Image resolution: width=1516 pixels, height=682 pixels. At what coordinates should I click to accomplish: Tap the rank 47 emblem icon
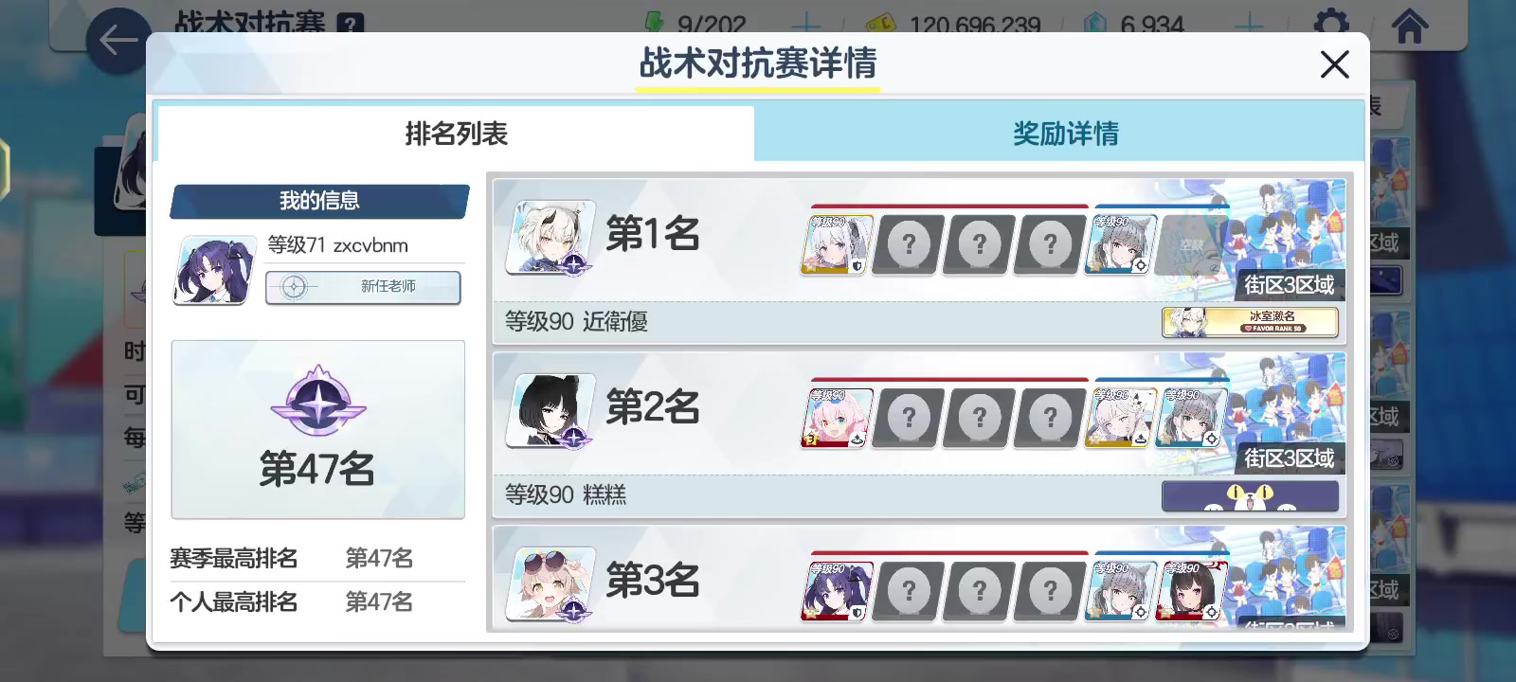[318, 400]
